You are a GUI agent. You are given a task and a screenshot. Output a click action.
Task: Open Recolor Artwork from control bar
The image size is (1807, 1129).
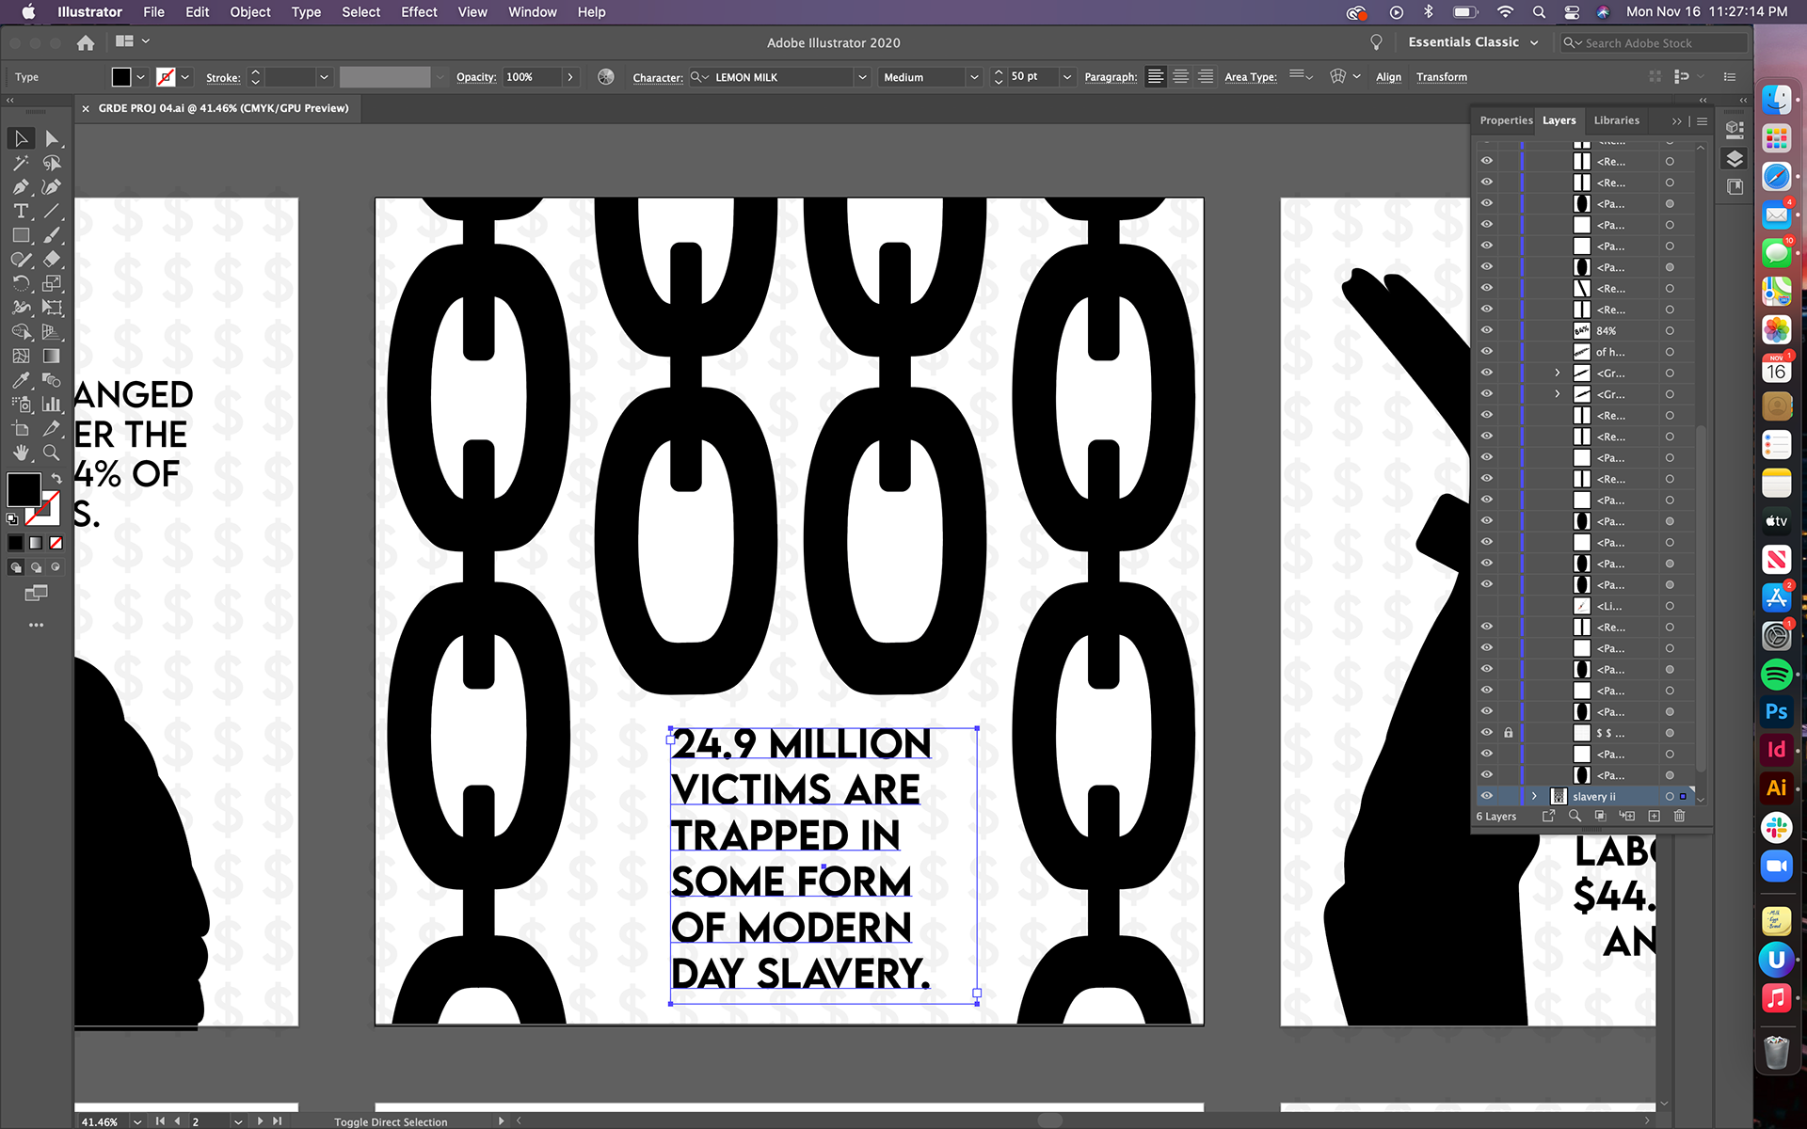[606, 77]
